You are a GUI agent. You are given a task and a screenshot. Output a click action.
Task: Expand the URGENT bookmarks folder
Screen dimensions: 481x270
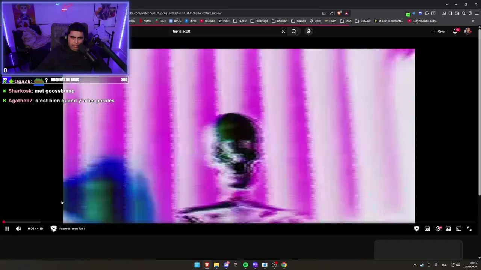363,21
